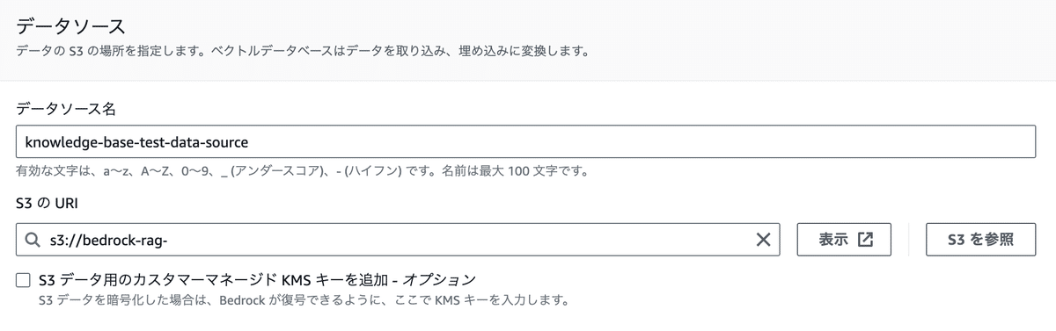Click the KMS キーを追加 - オプション label text
Screen dimensions: 1056x331
tap(258, 280)
